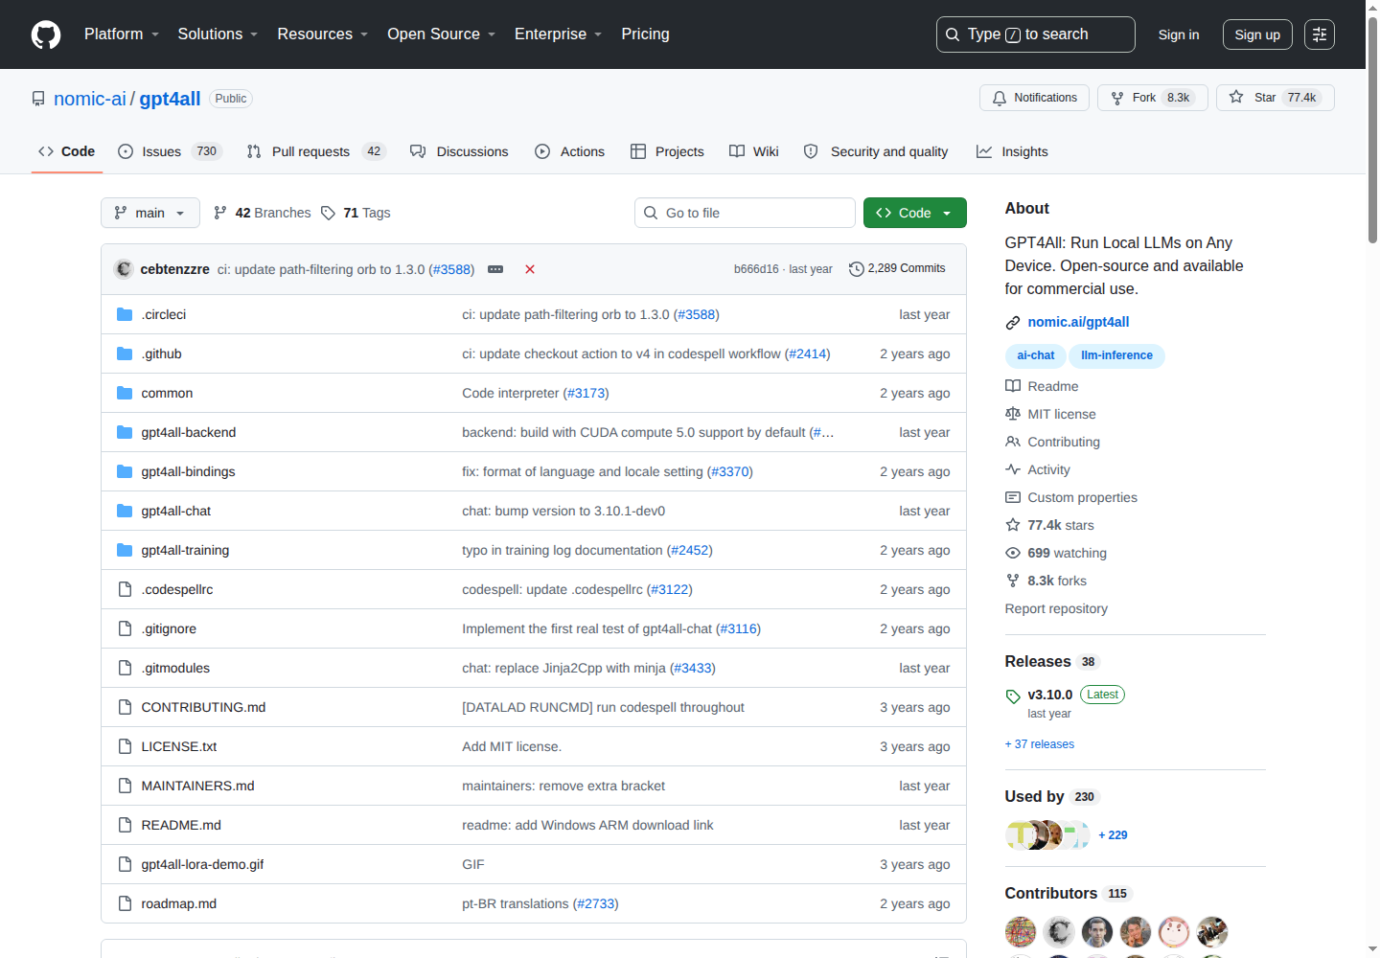1380x958 pixels.
Task: Click the Go to file search field
Action: click(x=745, y=213)
